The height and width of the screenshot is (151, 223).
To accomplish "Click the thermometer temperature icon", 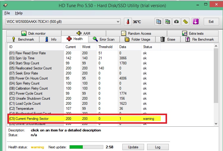I will click(x=128, y=22).
